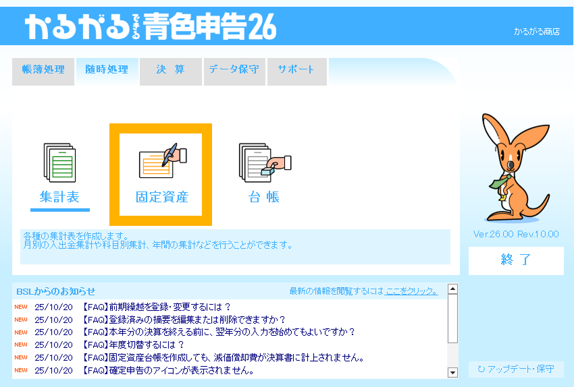574x387 pixels.
Task: Switch to the 帳簿処理 tab
Action: (x=43, y=70)
